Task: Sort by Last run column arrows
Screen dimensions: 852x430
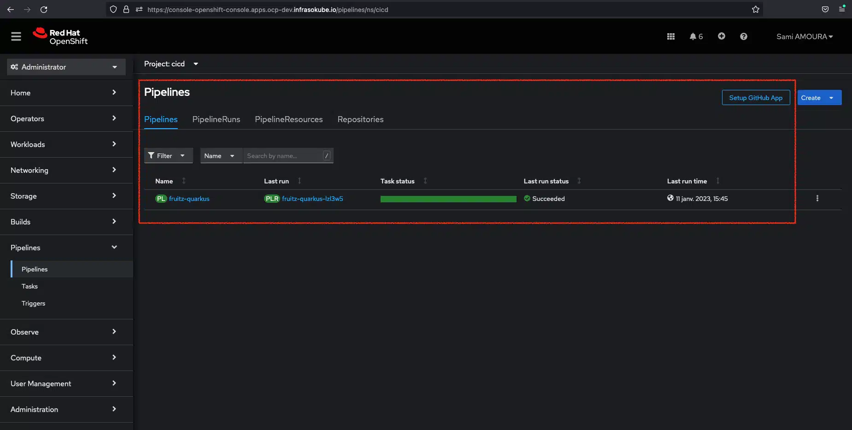Action: pyautogui.click(x=300, y=181)
